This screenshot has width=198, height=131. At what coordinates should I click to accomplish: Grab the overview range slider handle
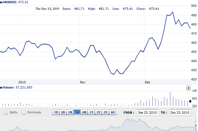(x=196, y=126)
